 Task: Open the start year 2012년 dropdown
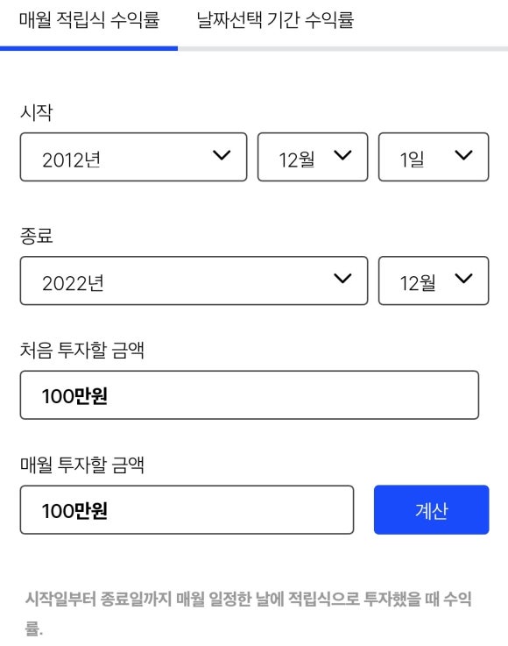tap(133, 157)
